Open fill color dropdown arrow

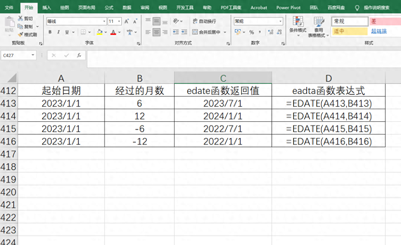pos(106,32)
